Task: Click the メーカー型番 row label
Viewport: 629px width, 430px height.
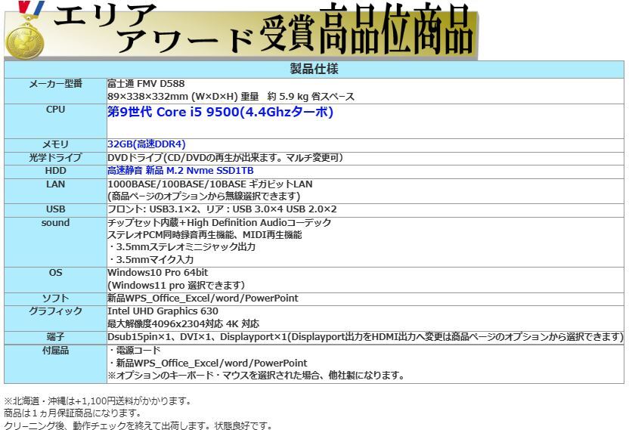Action: coord(55,84)
